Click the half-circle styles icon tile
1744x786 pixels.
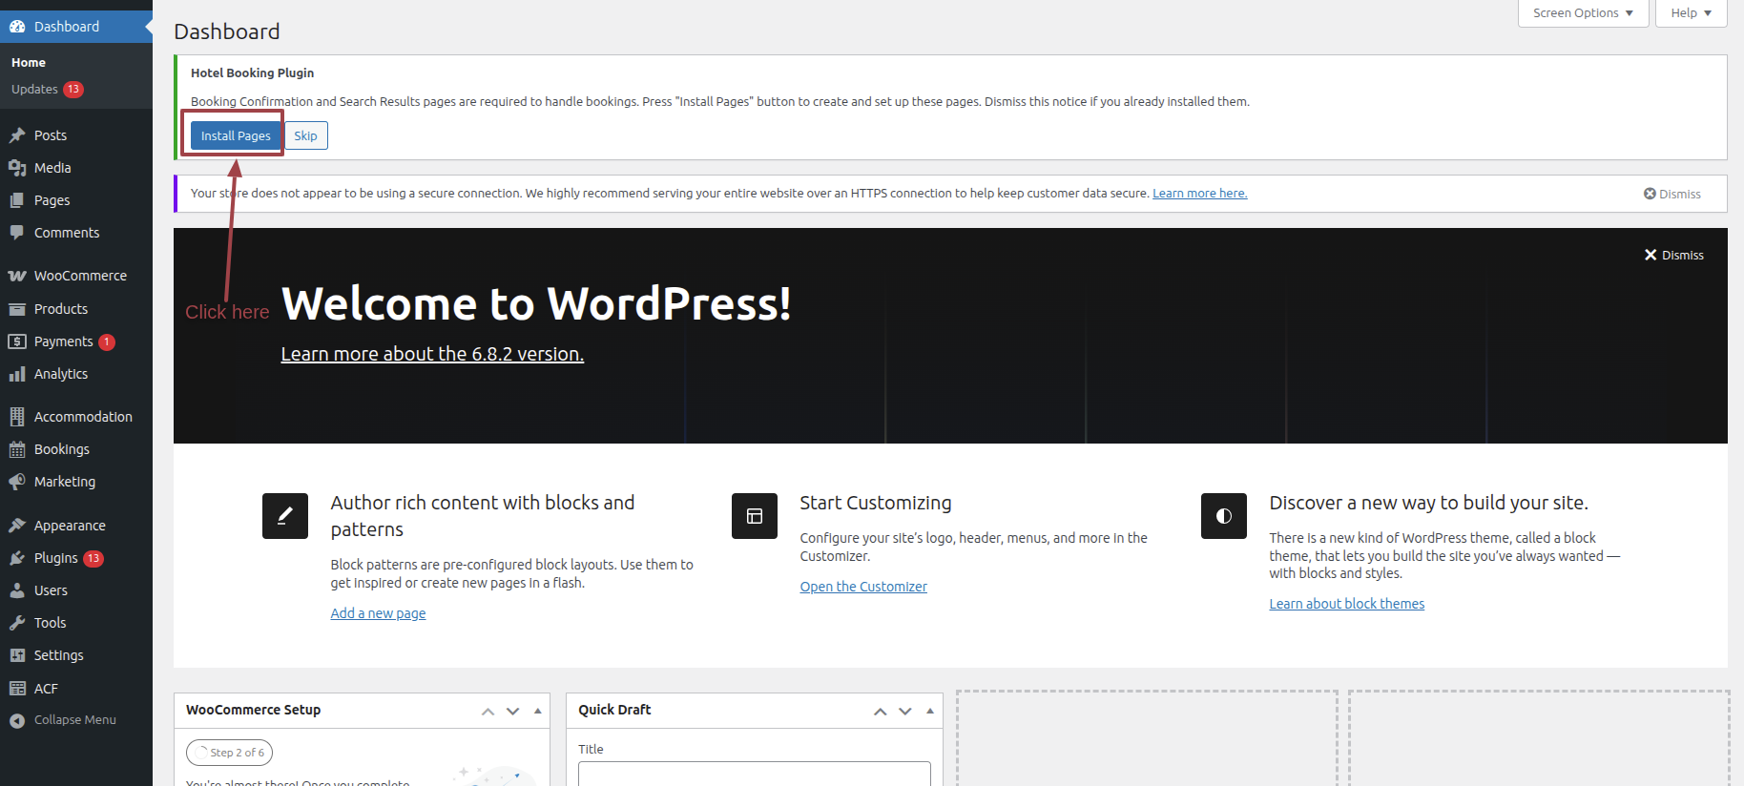(1224, 516)
